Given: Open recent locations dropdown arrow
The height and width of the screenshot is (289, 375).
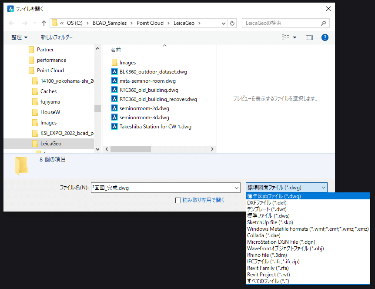Looking at the screenshot, I should [35, 23].
